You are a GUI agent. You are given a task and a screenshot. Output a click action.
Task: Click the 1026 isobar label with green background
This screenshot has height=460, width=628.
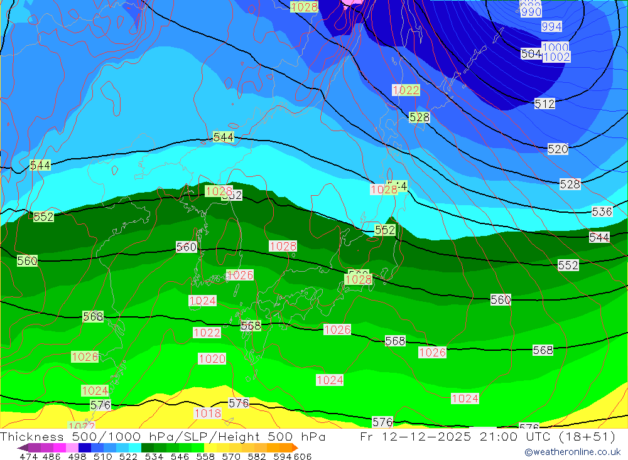[x=85, y=356]
